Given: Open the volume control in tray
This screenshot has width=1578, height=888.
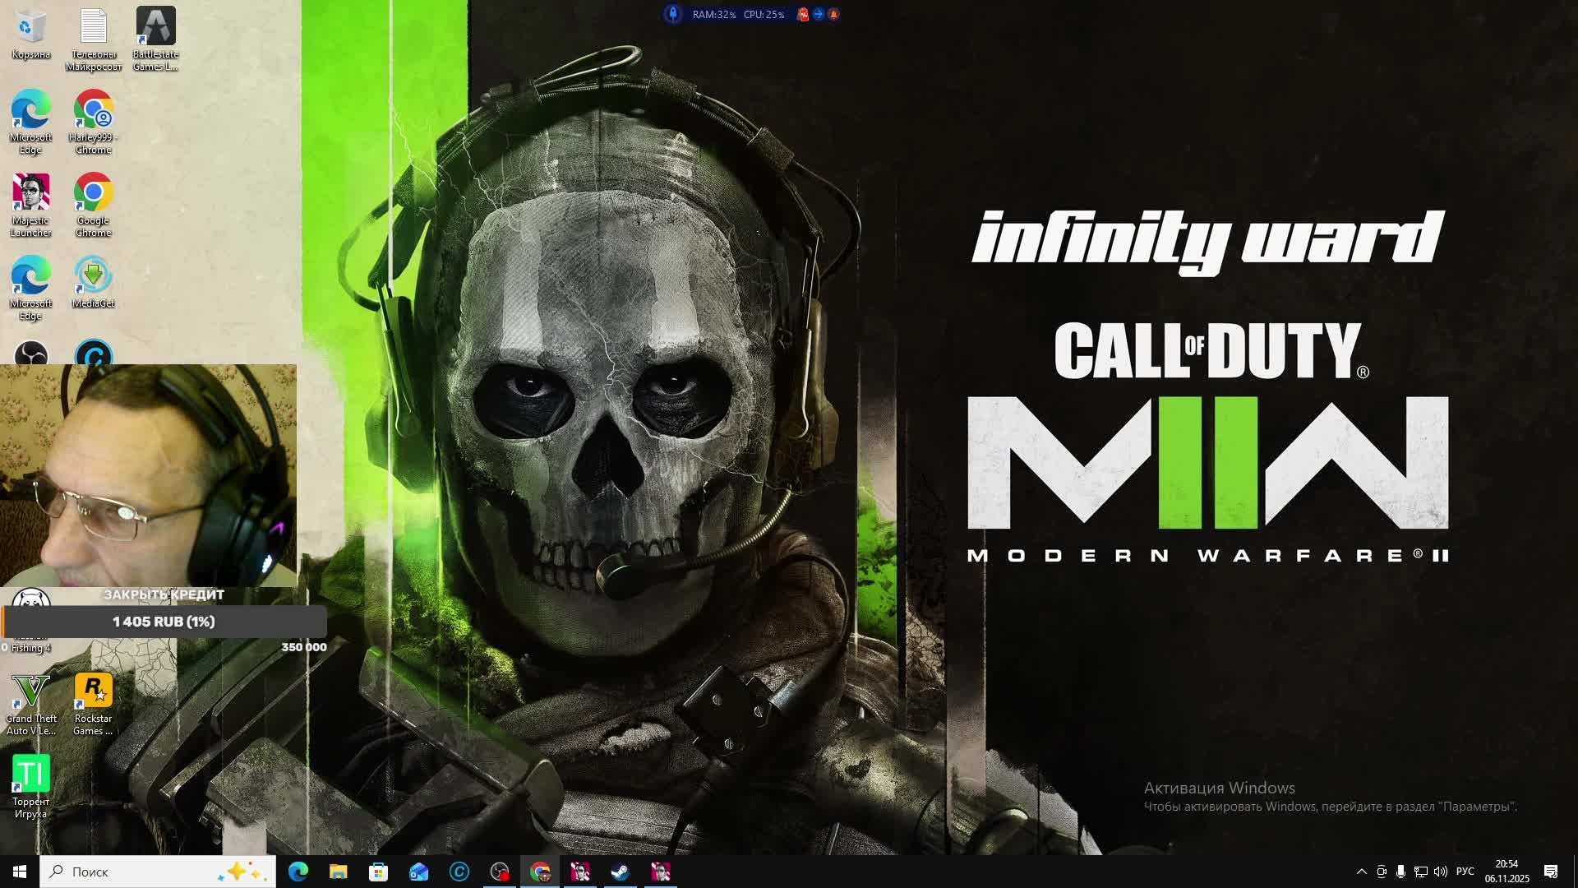Looking at the screenshot, I should [x=1441, y=872].
